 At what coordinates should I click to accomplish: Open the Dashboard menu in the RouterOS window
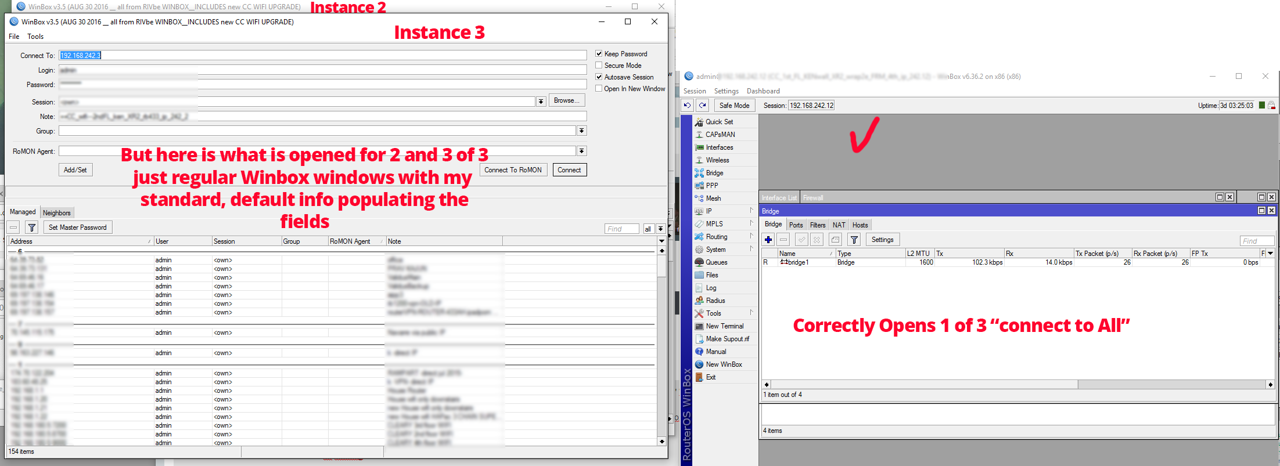pos(763,91)
